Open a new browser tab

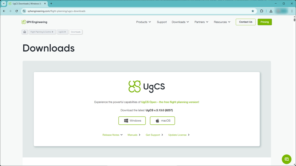pyautogui.click(x=51, y=3)
